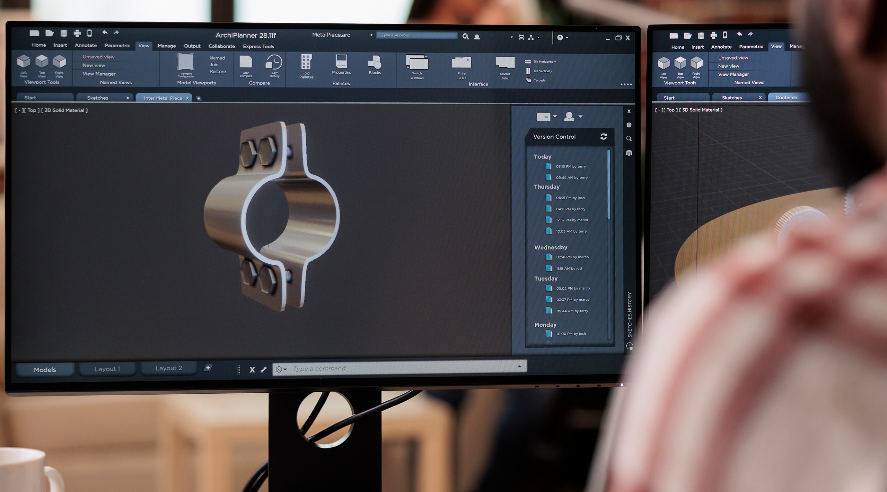Click Join viewports
Screen dimensions: 887x492
tap(214, 65)
